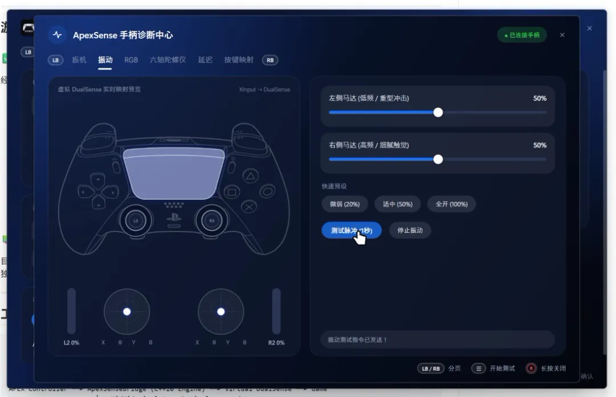Image resolution: width=616 pixels, height=397 pixels.
Task: Click the D-pad right arrow on the diagram
Action: click(112, 192)
